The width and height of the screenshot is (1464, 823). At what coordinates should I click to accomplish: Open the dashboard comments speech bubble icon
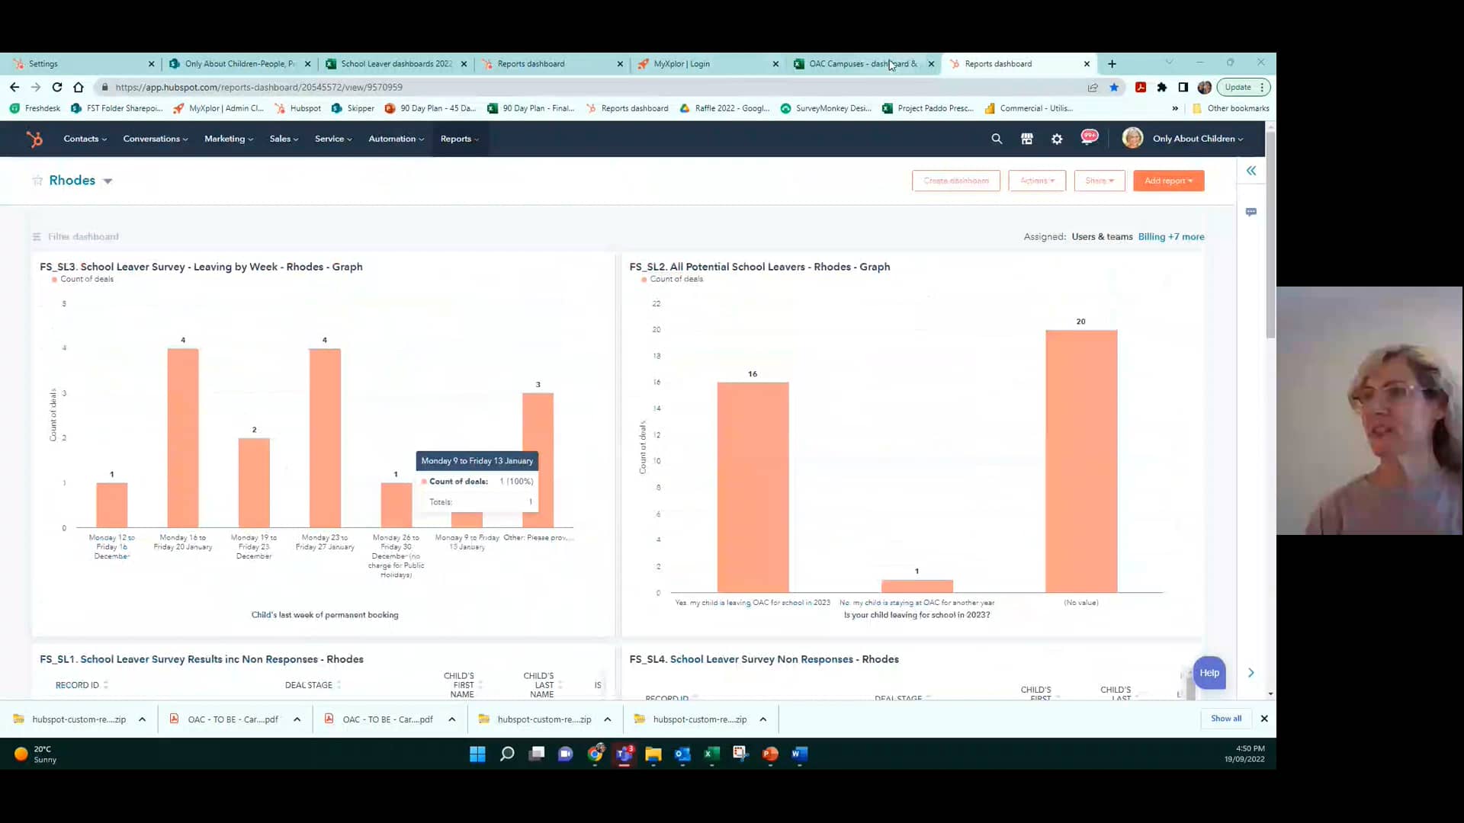coord(1251,212)
